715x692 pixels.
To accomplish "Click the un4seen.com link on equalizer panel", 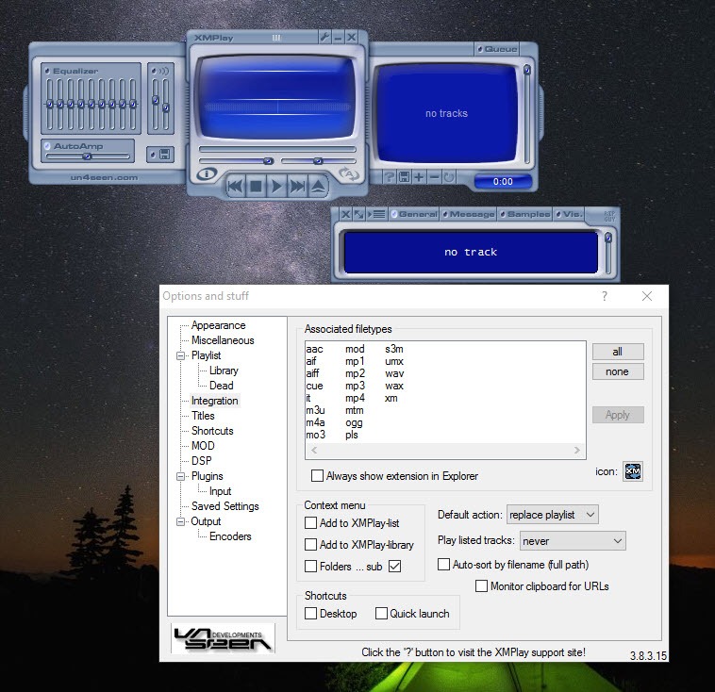I will pyautogui.click(x=104, y=178).
